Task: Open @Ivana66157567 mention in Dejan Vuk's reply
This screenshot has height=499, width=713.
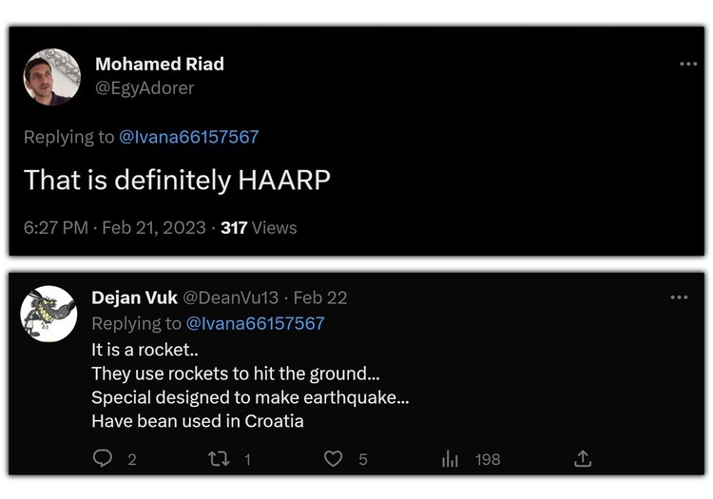Action: click(255, 323)
